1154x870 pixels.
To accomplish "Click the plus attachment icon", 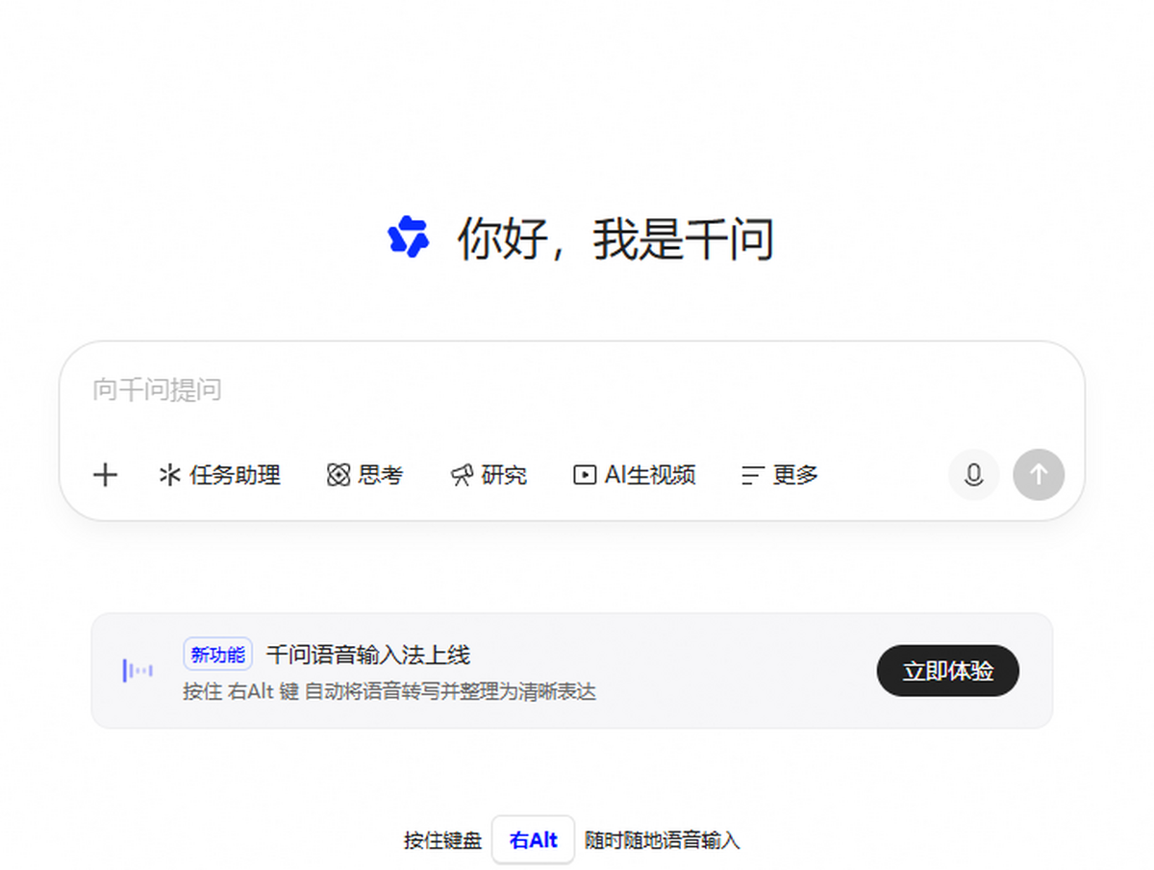I will [x=105, y=475].
